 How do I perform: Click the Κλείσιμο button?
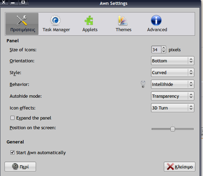coord(179,167)
